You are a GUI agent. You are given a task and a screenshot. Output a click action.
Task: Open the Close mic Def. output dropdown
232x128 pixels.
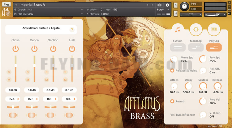point(13,99)
